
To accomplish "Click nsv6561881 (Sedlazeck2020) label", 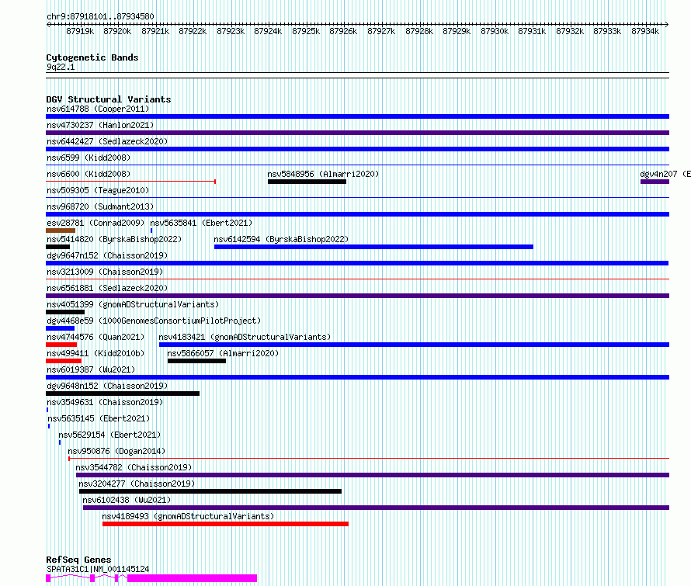I will click(107, 288).
